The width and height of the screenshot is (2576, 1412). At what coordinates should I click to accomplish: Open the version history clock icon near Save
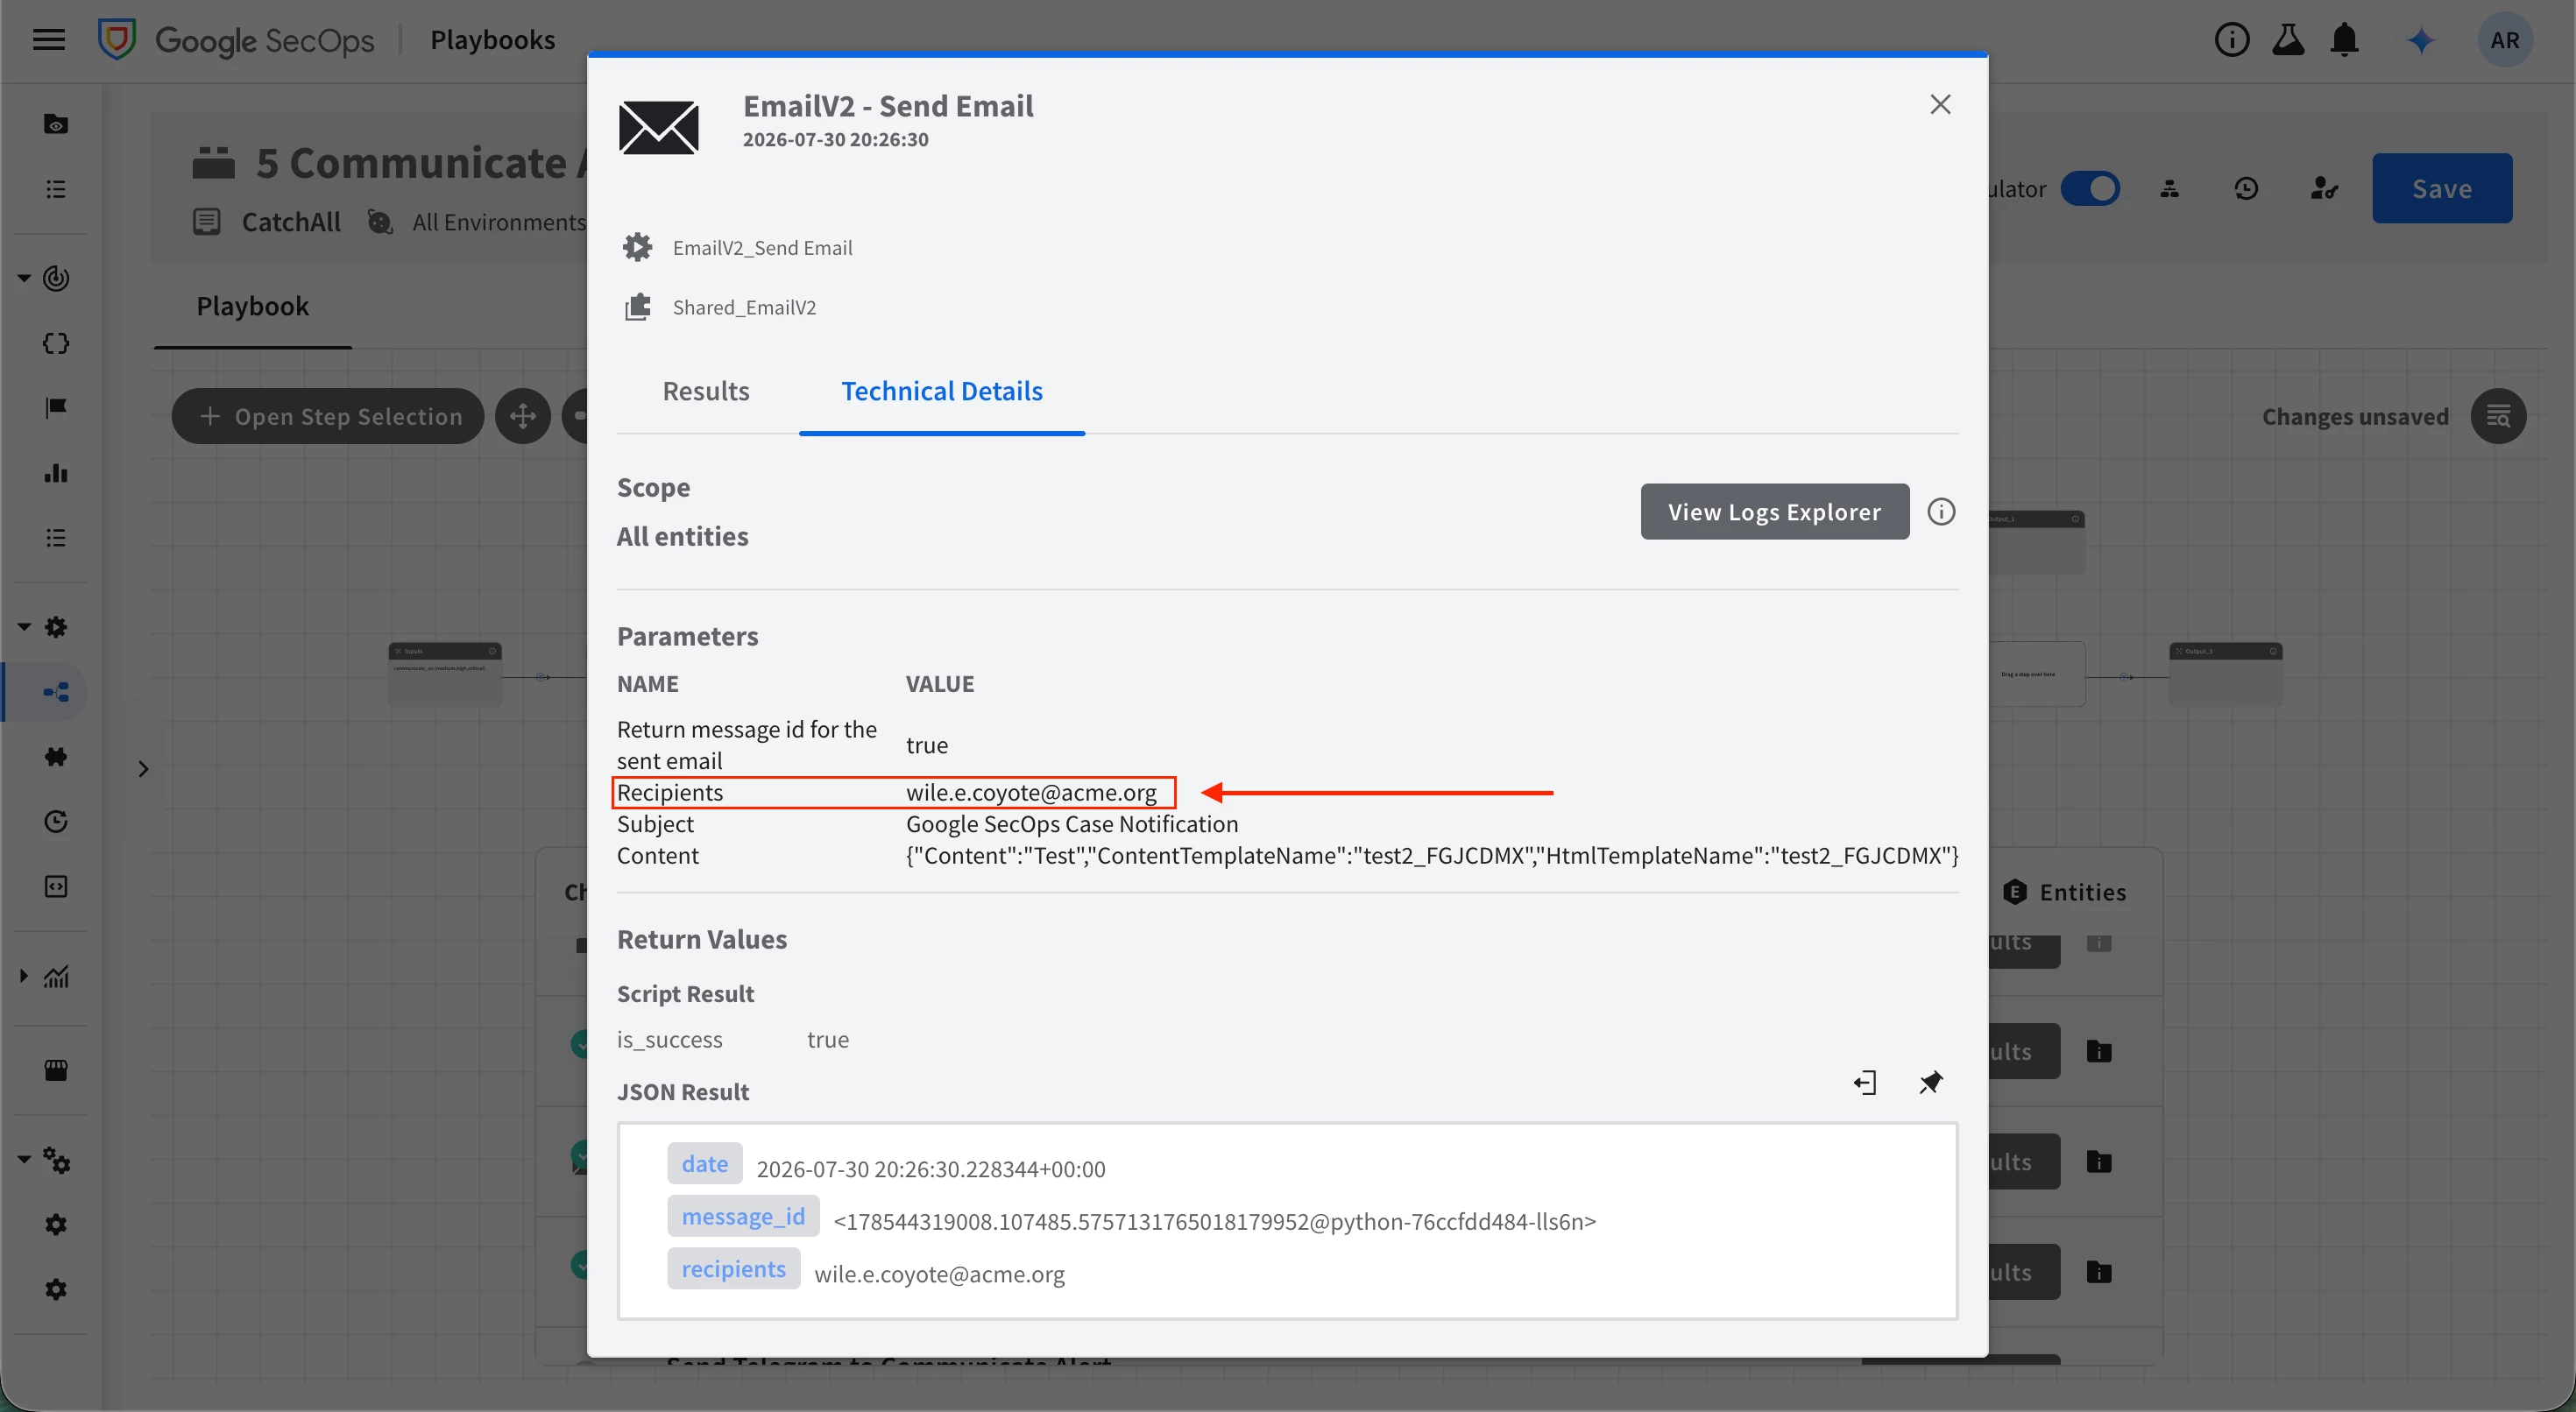[x=2246, y=188]
